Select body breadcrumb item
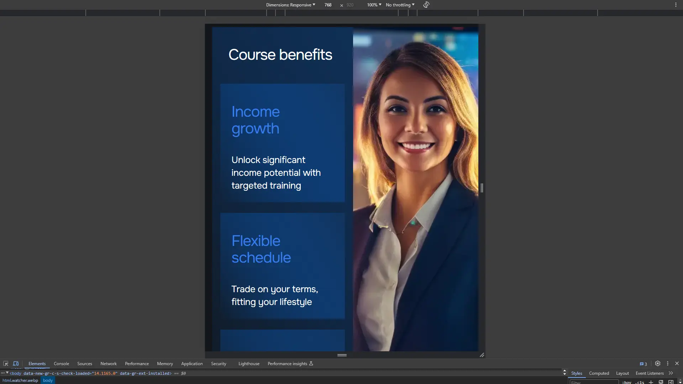 (x=48, y=380)
